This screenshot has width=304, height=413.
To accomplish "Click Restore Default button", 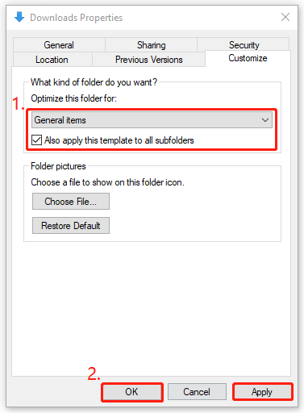I will click(71, 225).
